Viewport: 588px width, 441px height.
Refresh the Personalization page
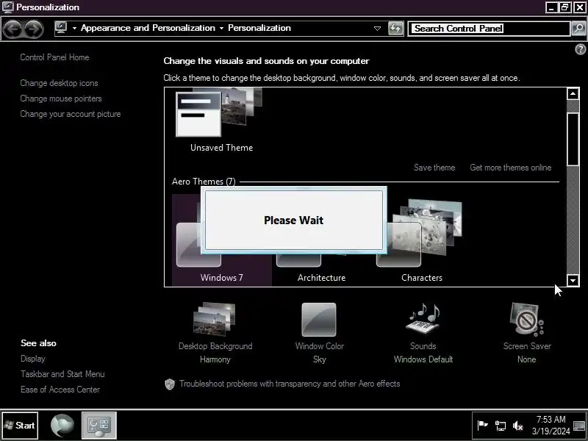[395, 29]
